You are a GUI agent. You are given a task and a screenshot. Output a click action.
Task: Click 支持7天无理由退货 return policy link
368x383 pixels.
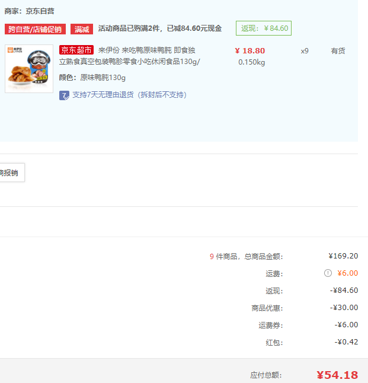[129, 95]
